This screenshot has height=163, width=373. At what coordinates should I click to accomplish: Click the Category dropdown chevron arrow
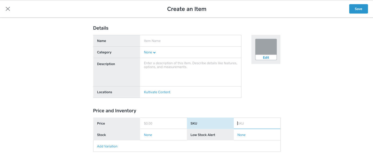(x=155, y=53)
